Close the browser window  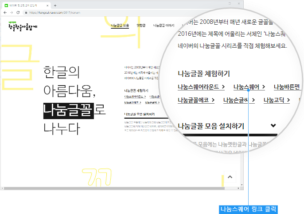(x=239, y=4)
